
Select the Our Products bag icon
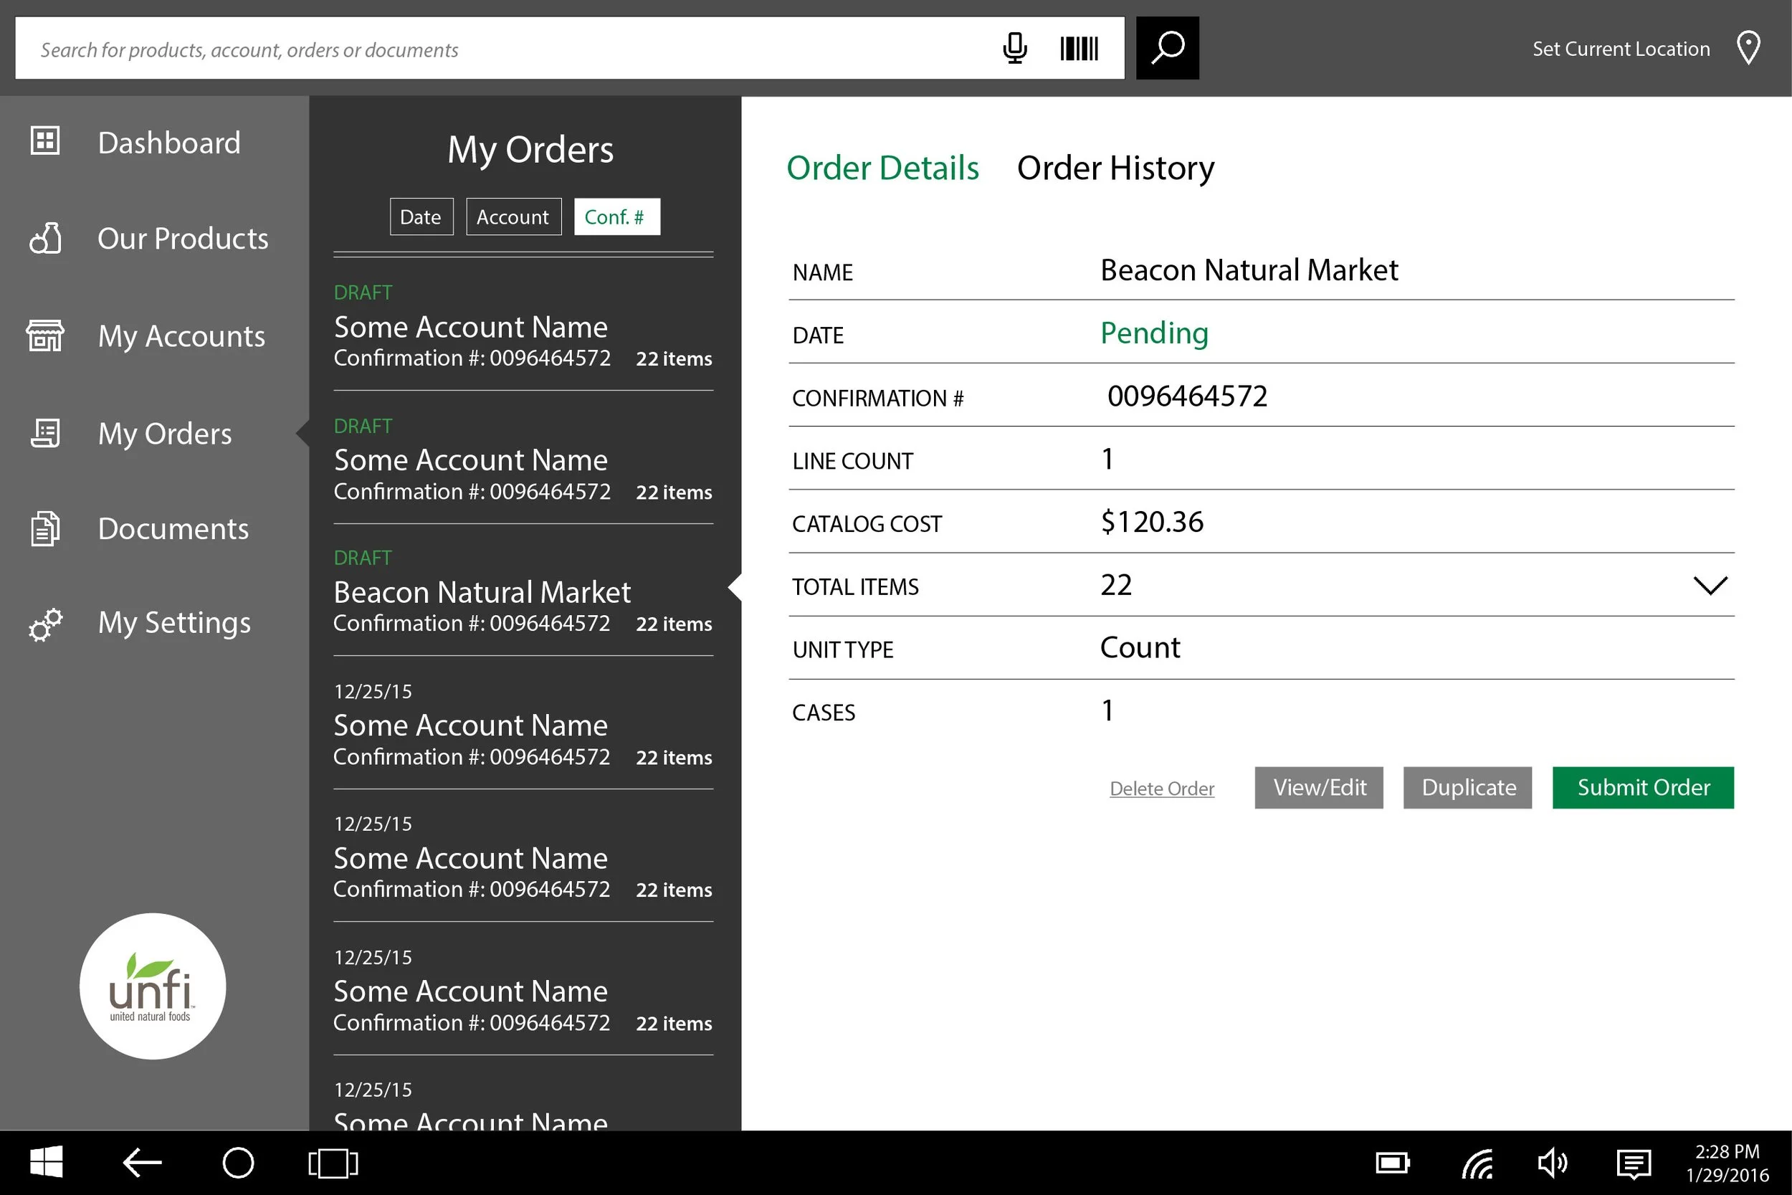pyautogui.click(x=44, y=239)
